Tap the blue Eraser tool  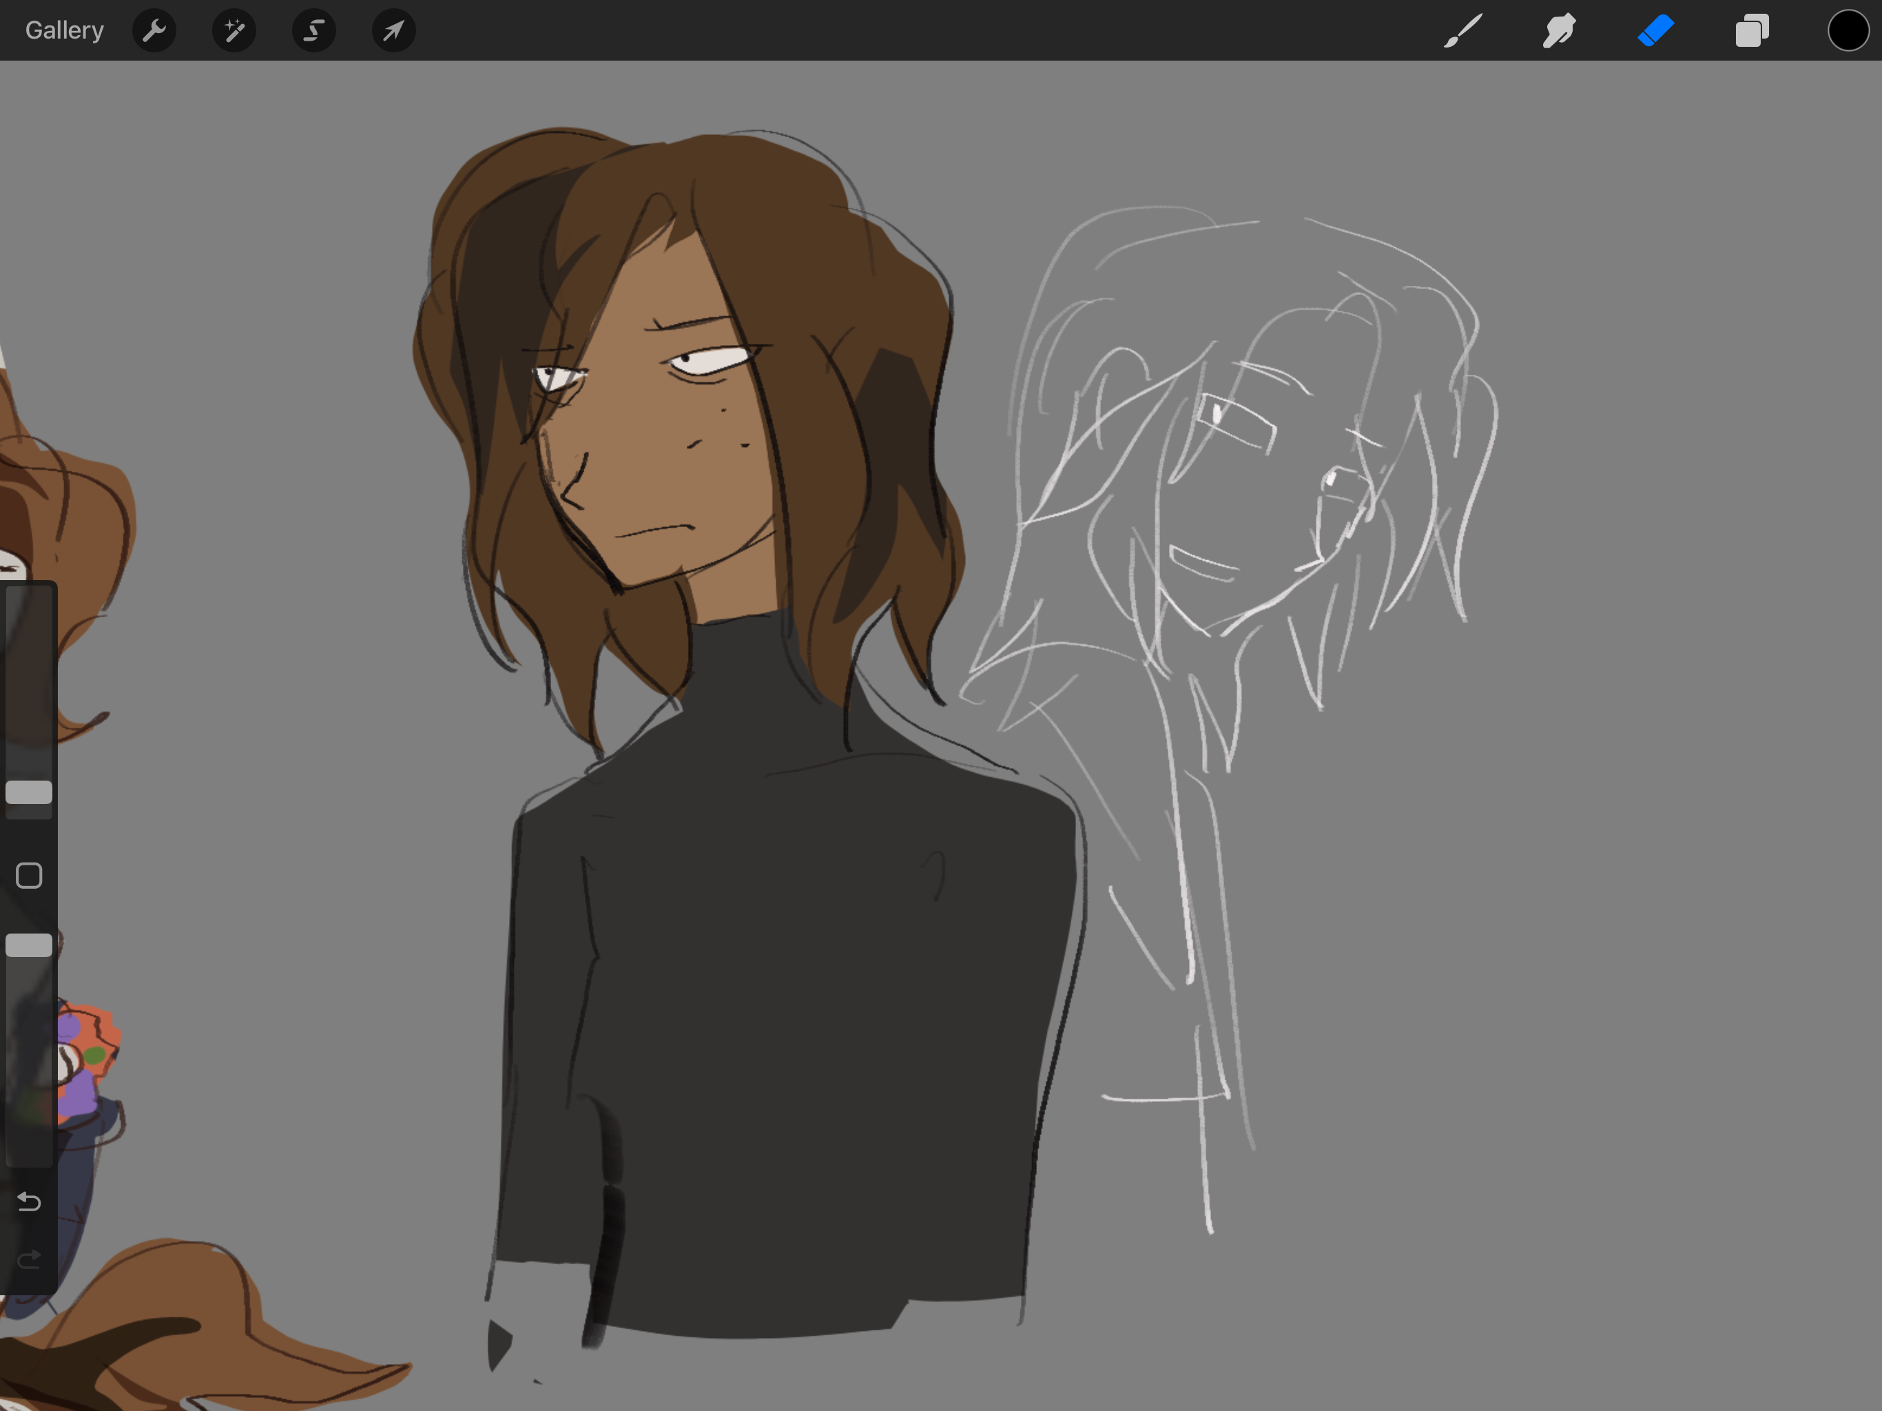click(1655, 32)
